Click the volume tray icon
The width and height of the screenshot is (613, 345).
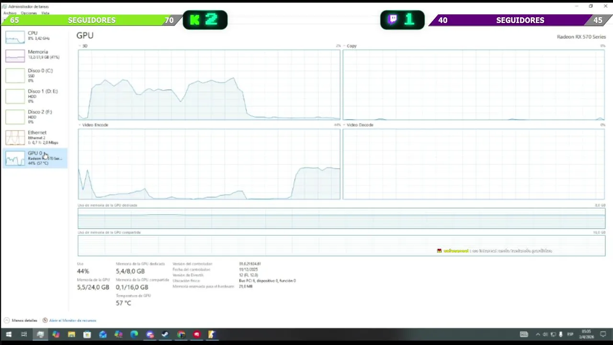pos(545,334)
